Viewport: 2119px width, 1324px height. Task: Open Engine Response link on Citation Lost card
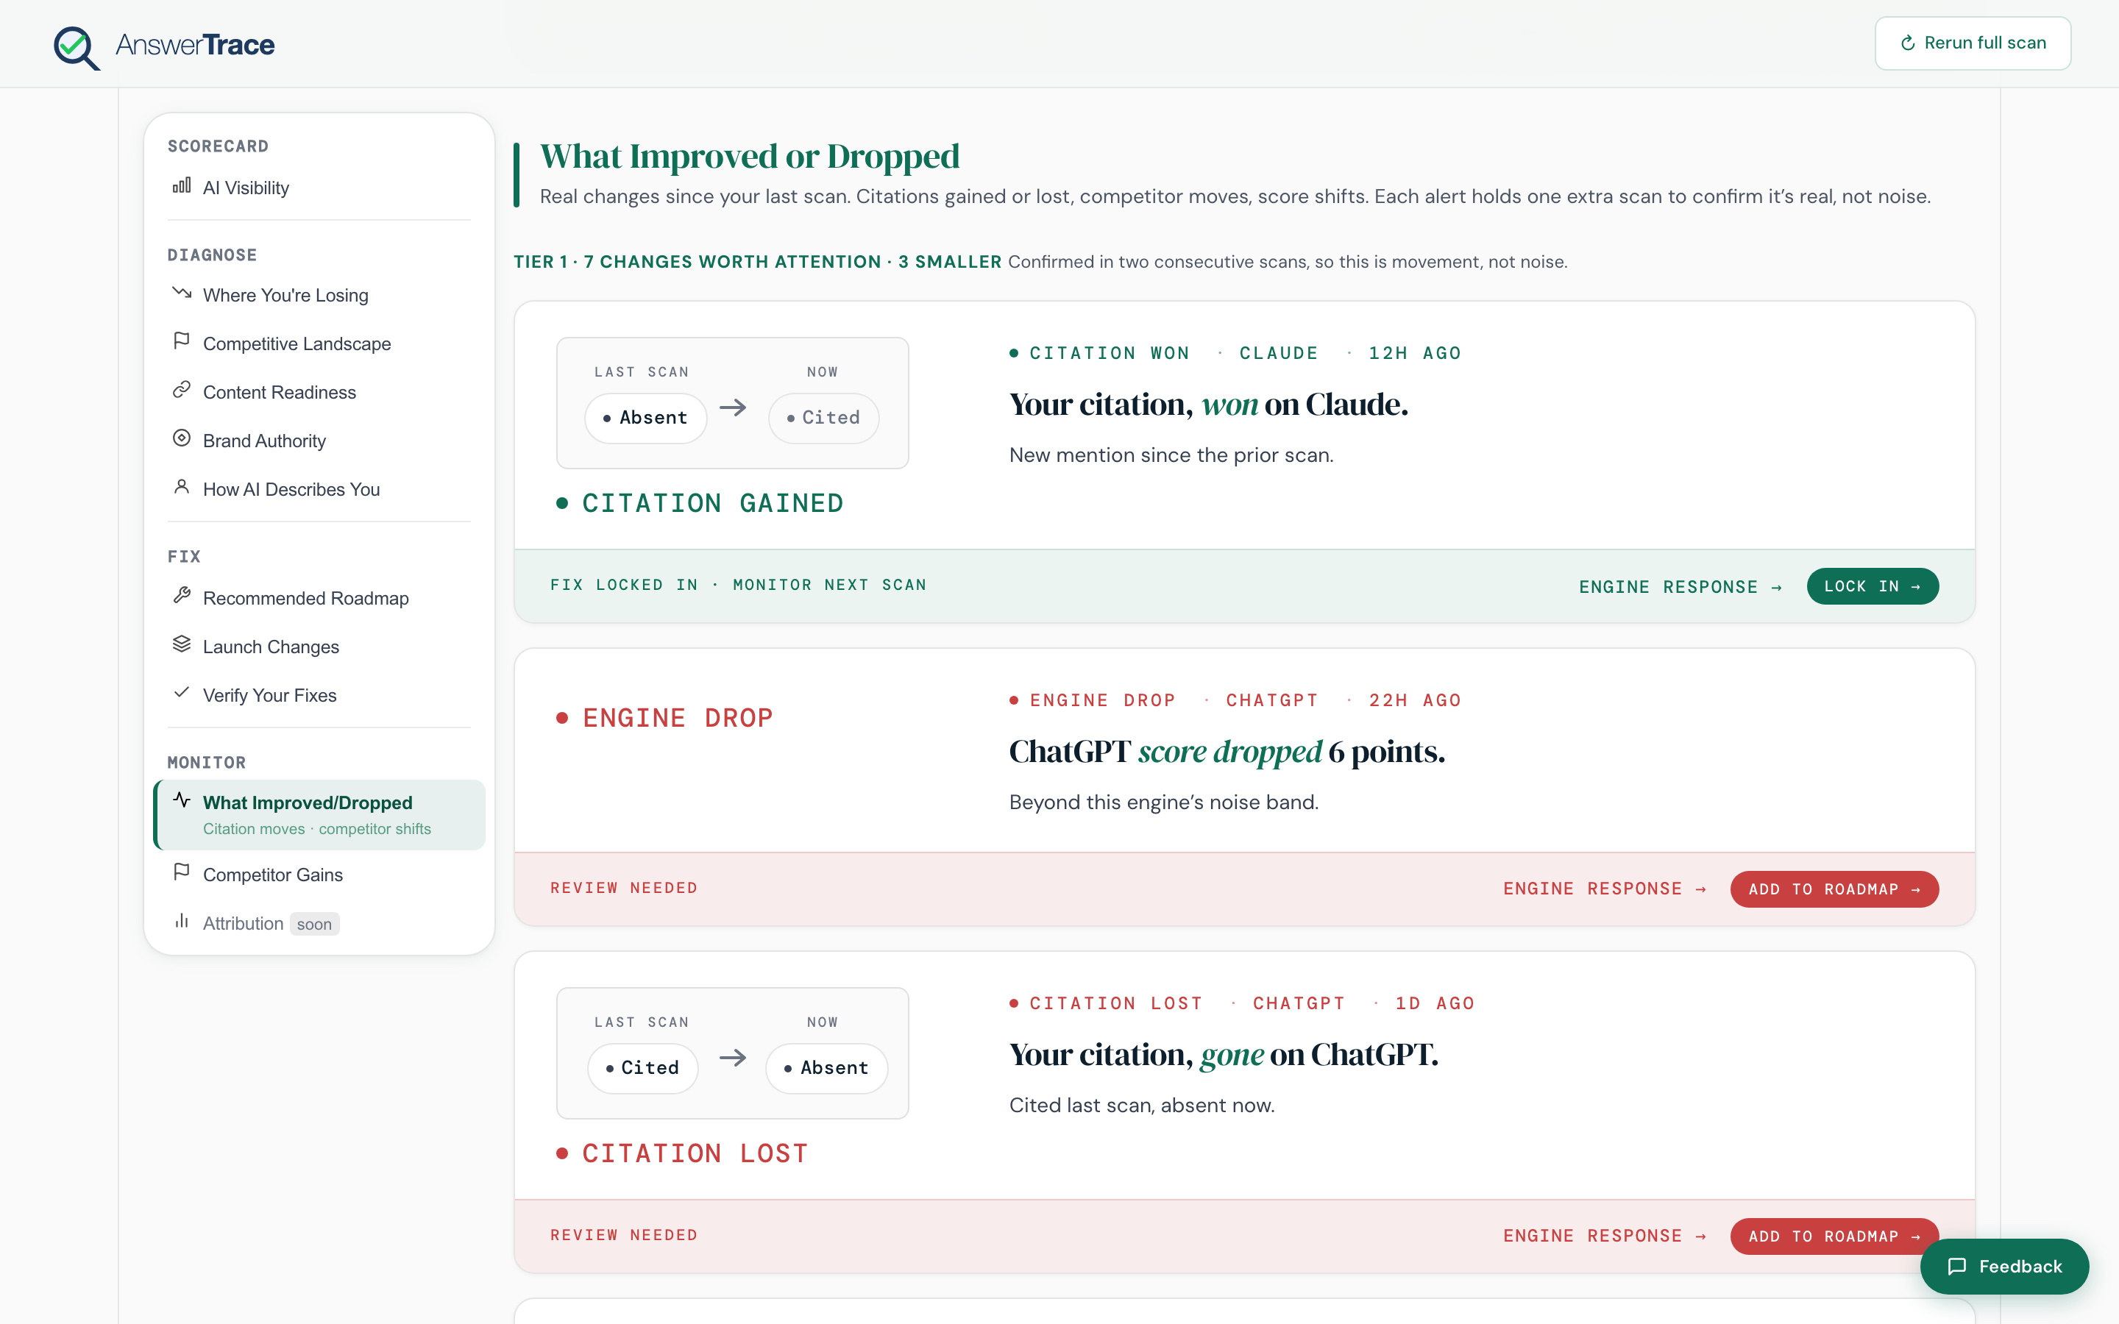1604,1236
